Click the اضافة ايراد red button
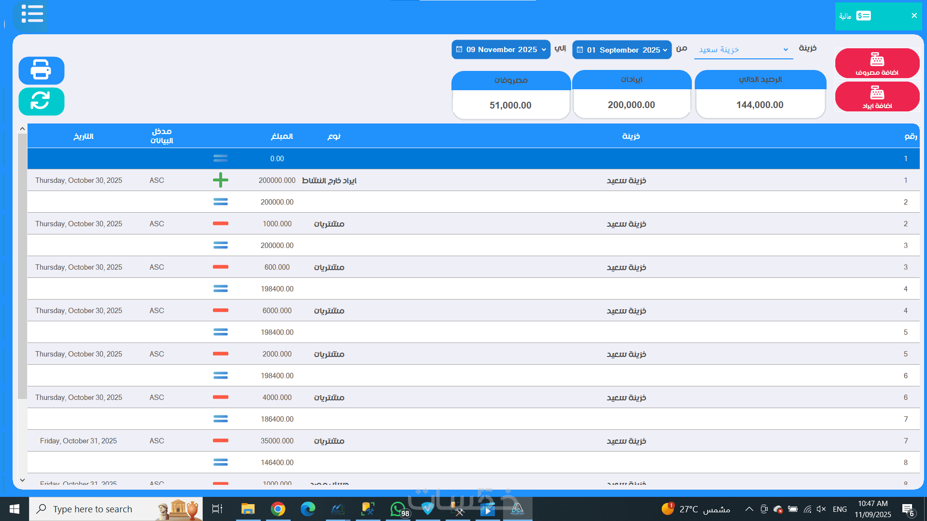This screenshot has height=521, width=927. [x=877, y=96]
